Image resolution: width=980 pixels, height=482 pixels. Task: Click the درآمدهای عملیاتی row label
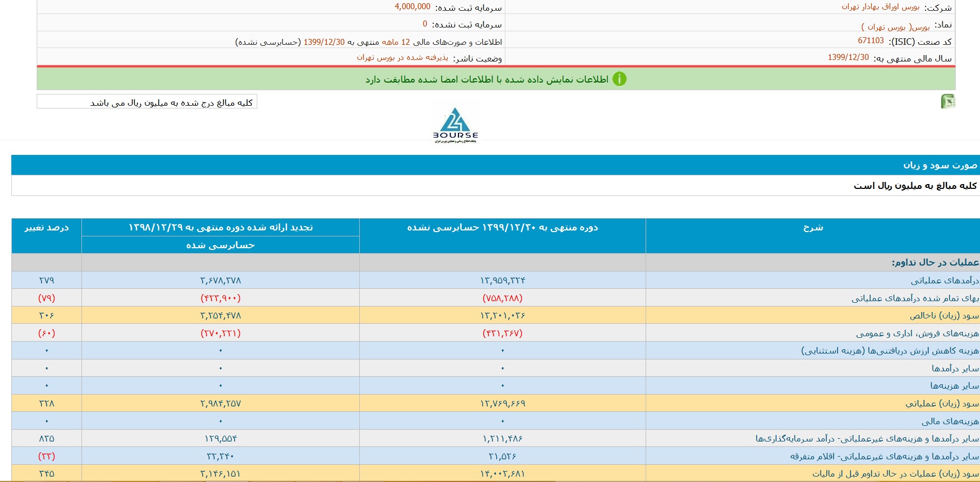point(945,280)
